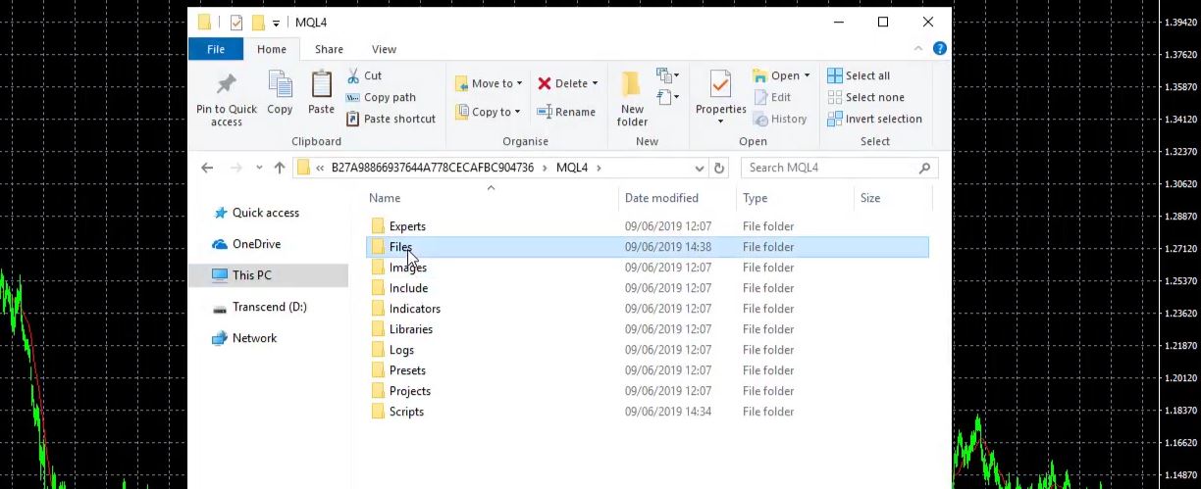Click the Search MQL4 input box
This screenshot has height=489, width=1201.
pyautogui.click(x=829, y=168)
